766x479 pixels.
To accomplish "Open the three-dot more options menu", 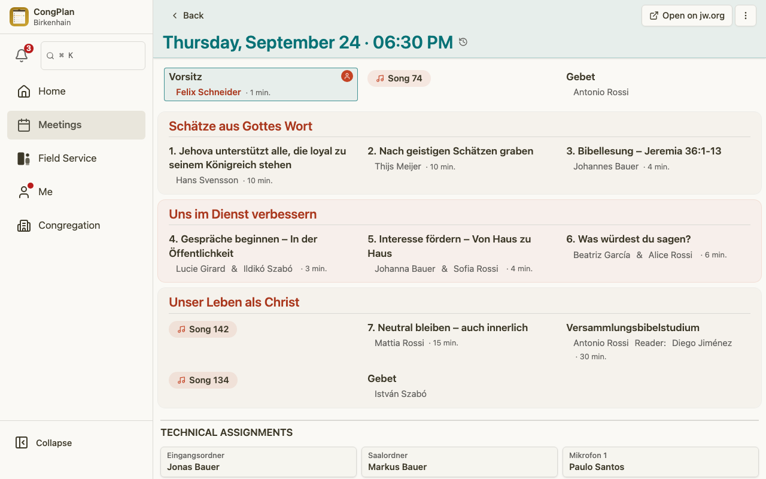I will click(746, 16).
